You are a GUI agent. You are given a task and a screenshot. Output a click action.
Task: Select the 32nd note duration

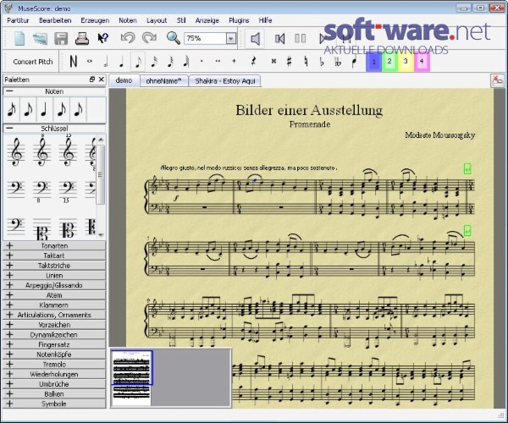coord(170,61)
